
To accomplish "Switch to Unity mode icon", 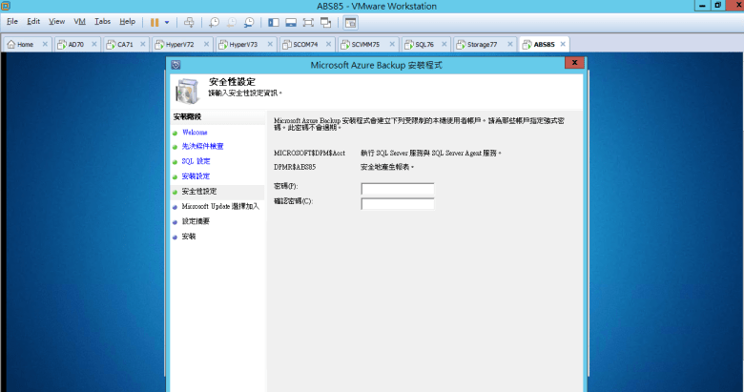I will 326,21.
